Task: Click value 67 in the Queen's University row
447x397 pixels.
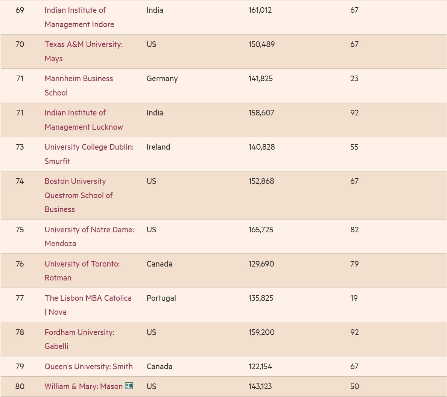Action: point(354,366)
